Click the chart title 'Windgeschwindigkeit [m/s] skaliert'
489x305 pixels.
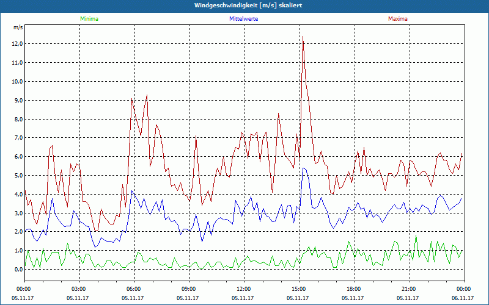pyautogui.click(x=248, y=5)
